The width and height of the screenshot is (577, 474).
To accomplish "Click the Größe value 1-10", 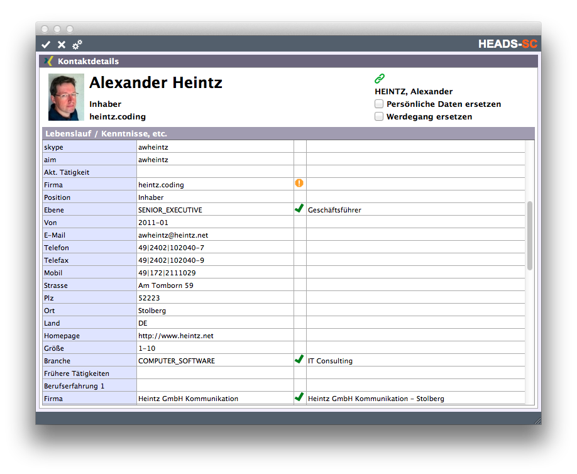I will (x=146, y=348).
